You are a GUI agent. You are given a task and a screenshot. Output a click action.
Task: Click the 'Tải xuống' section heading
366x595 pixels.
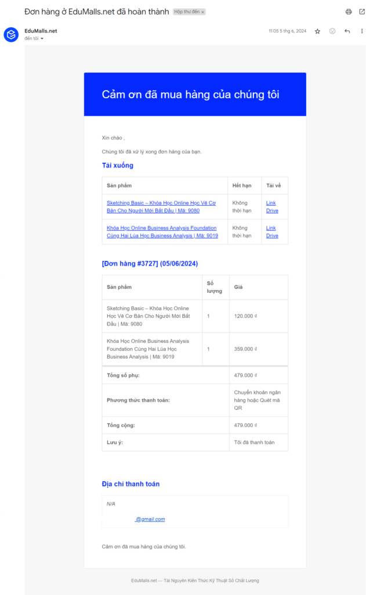(x=118, y=166)
